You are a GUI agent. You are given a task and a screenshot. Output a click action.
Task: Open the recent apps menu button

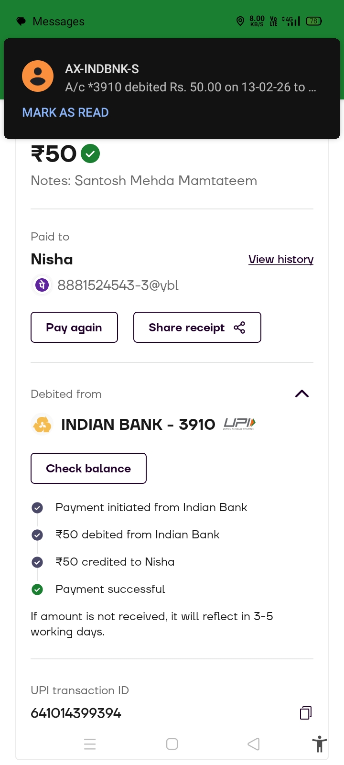click(90, 744)
